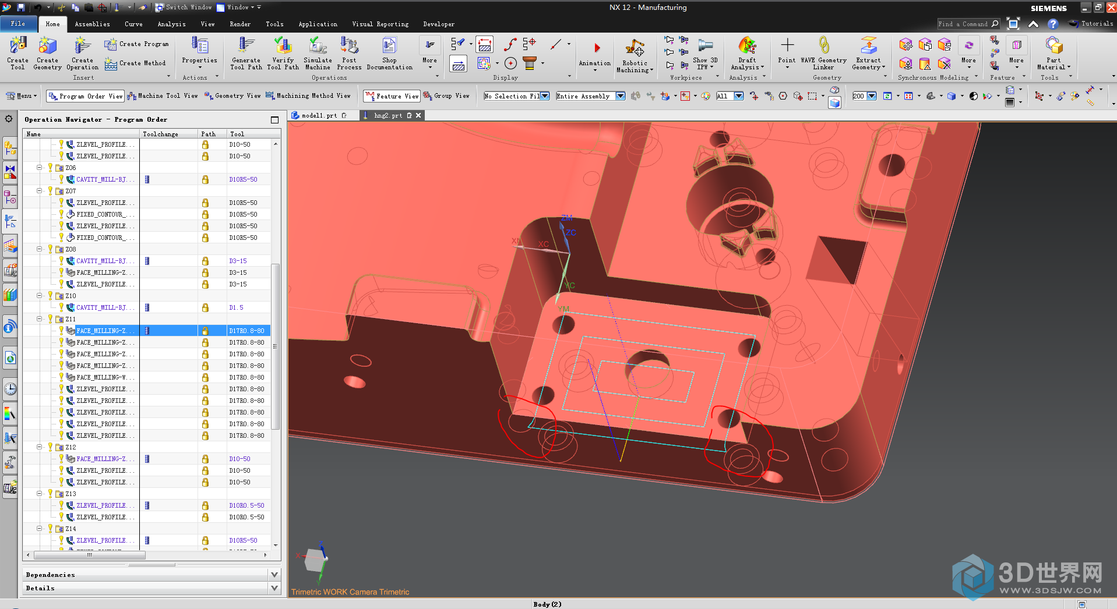The image size is (1117, 609).
Task: Click the navigator vertical scrollbar
Action: click(x=276, y=346)
